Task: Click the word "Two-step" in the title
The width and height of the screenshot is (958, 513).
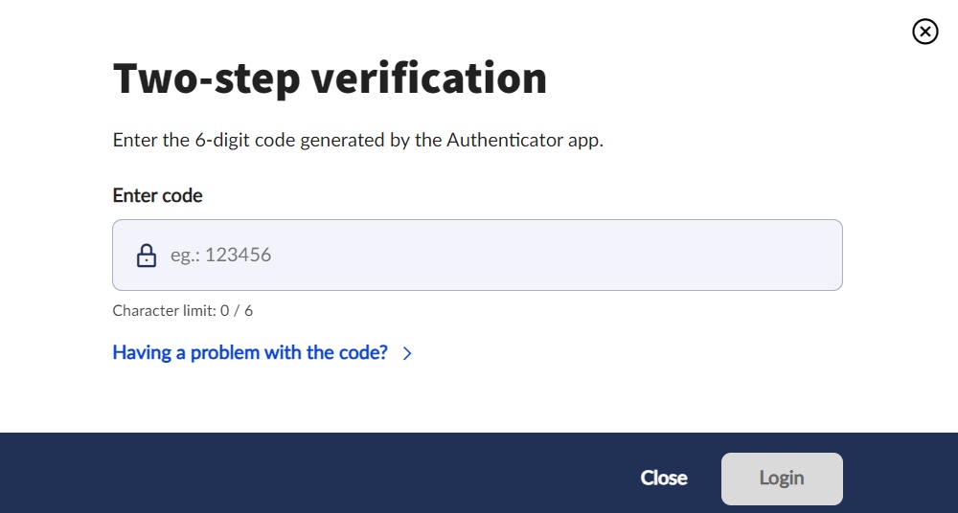Action: [204, 78]
